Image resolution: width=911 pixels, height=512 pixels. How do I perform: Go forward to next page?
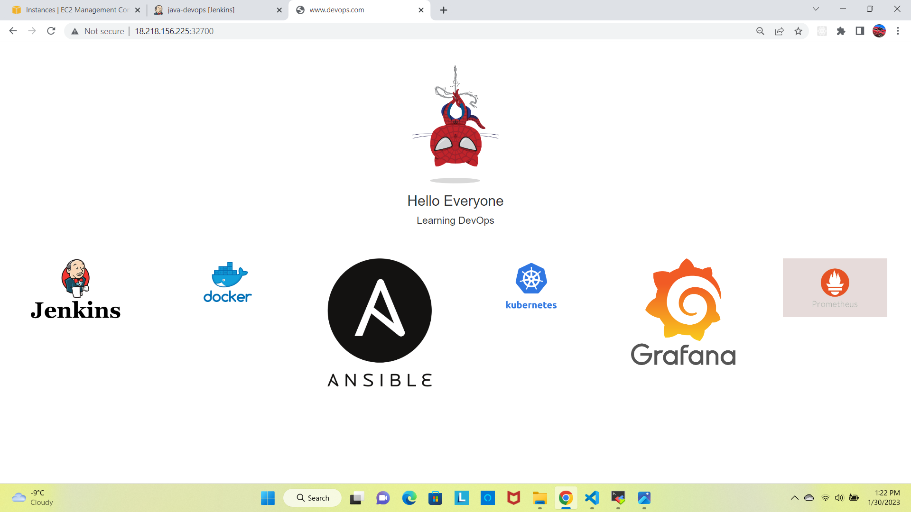pos(32,31)
